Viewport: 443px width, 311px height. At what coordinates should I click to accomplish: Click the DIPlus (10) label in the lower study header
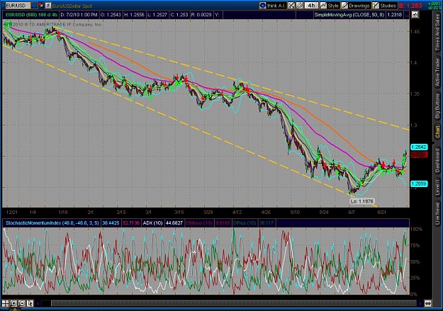245,223
